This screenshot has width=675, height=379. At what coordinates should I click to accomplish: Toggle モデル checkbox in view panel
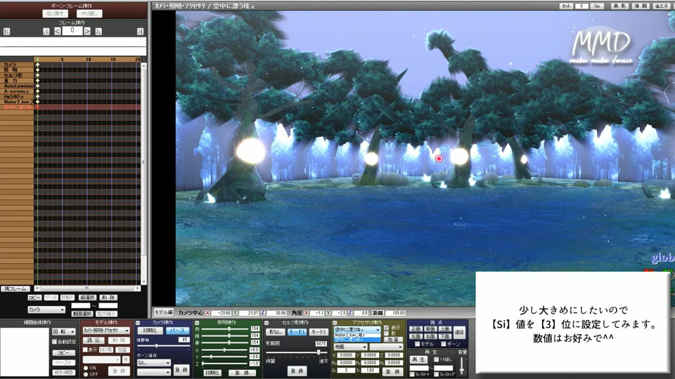pyautogui.click(x=417, y=344)
